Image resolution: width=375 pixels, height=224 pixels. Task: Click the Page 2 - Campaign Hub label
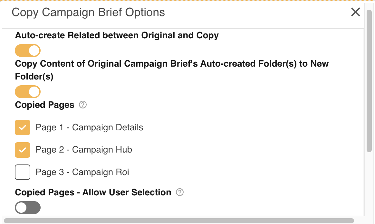point(84,150)
